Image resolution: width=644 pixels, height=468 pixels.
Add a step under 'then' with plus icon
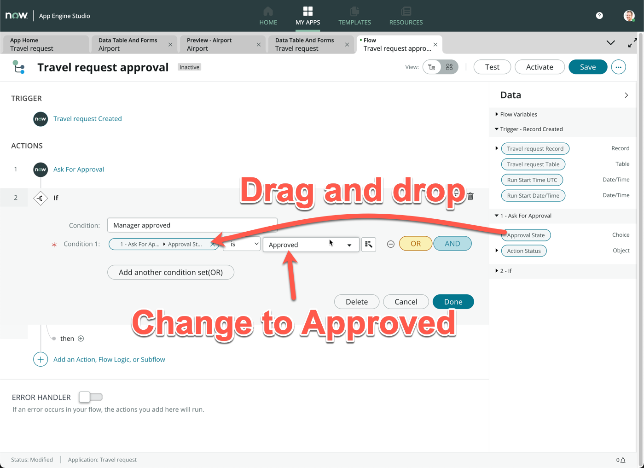click(81, 339)
